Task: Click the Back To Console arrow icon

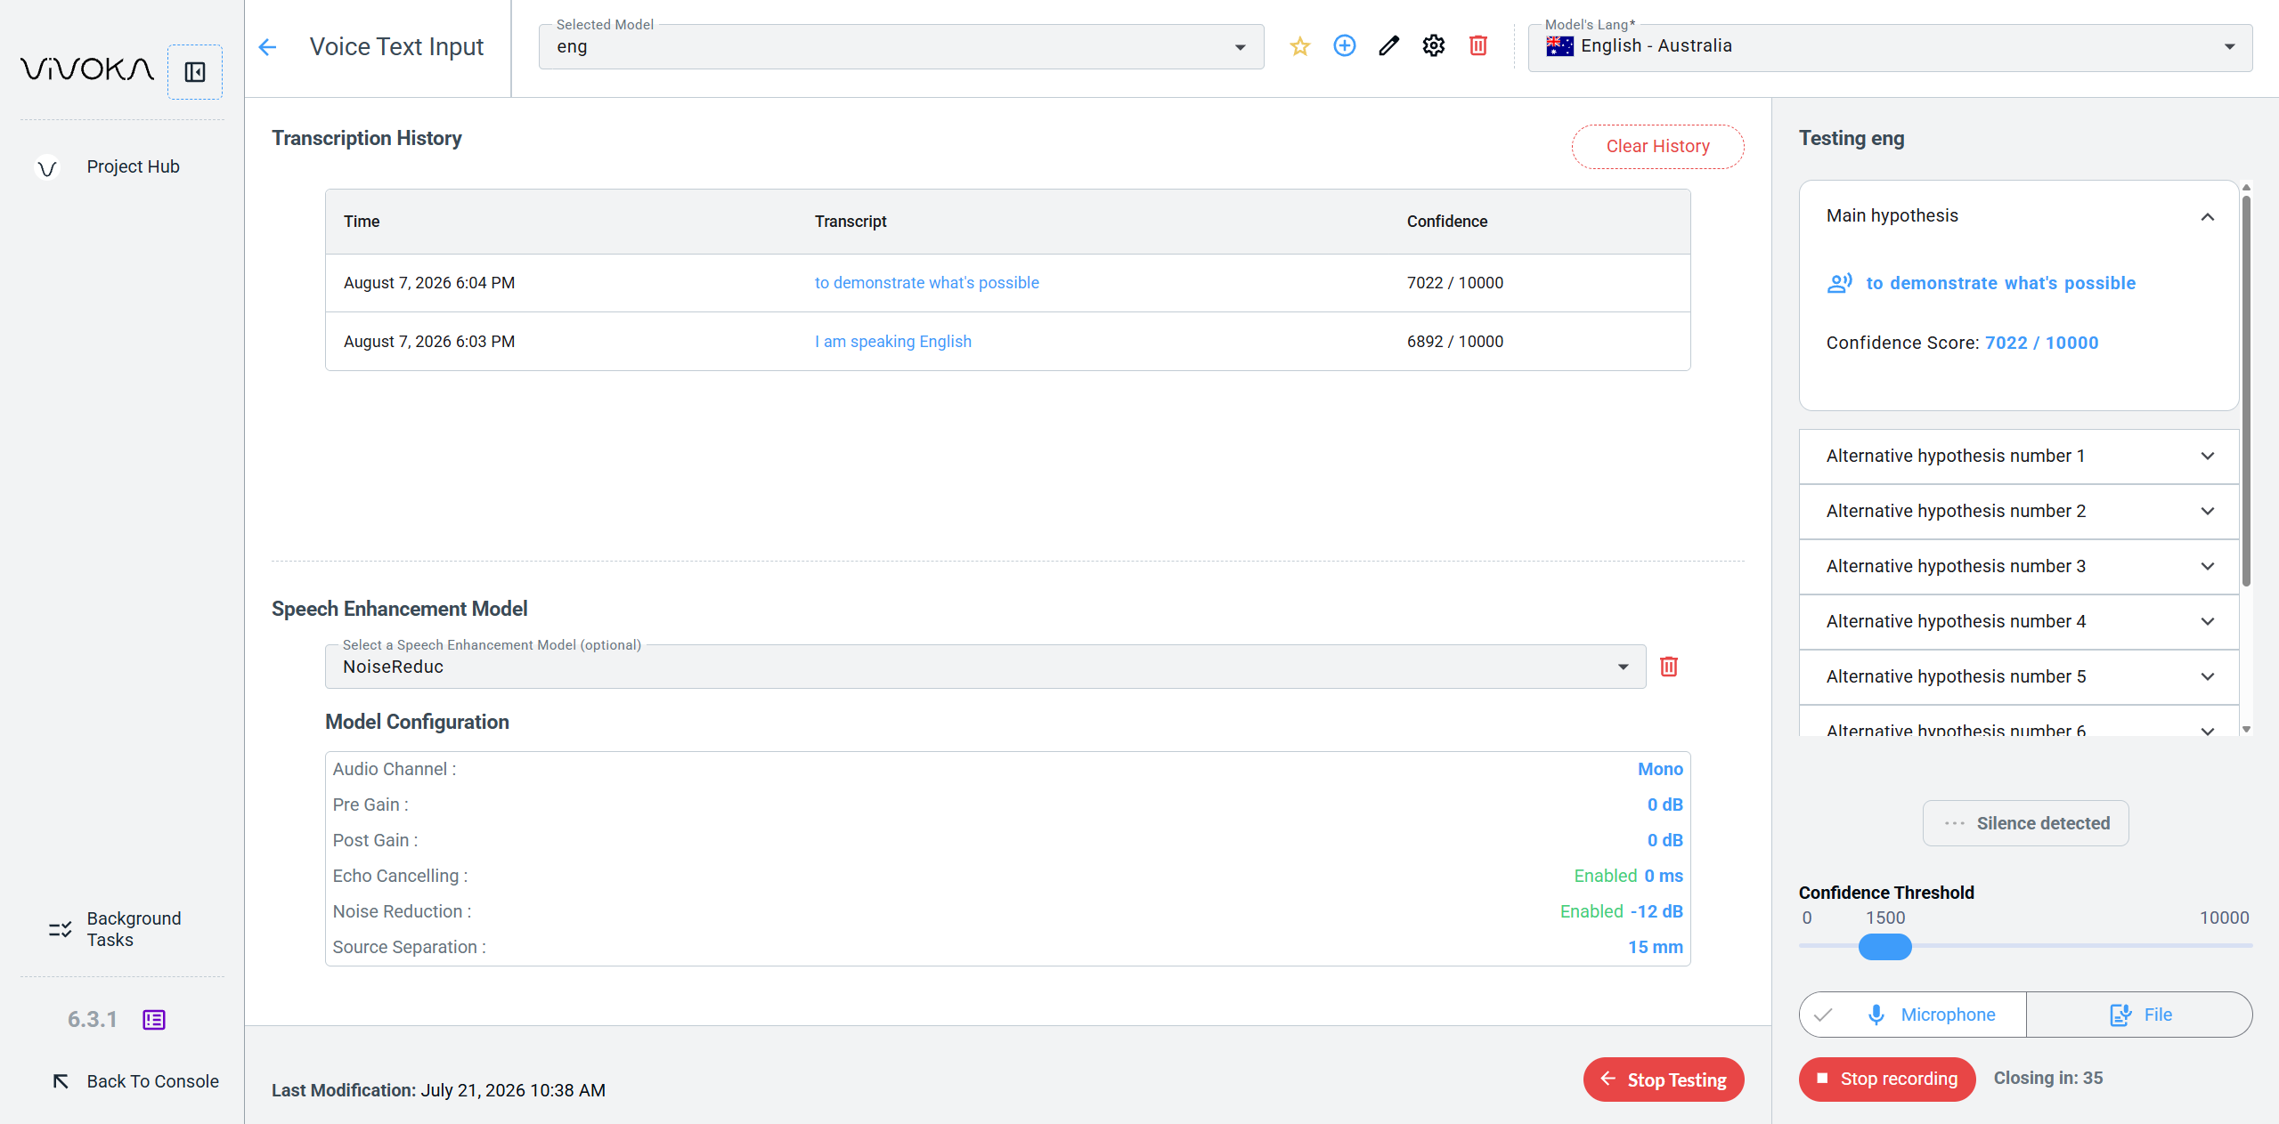Action: pos(61,1081)
